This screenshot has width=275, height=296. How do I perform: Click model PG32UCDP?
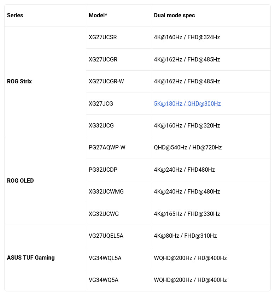(103, 170)
